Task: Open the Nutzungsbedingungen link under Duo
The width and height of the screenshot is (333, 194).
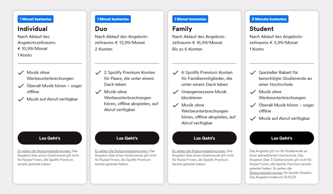Action: click(122, 151)
